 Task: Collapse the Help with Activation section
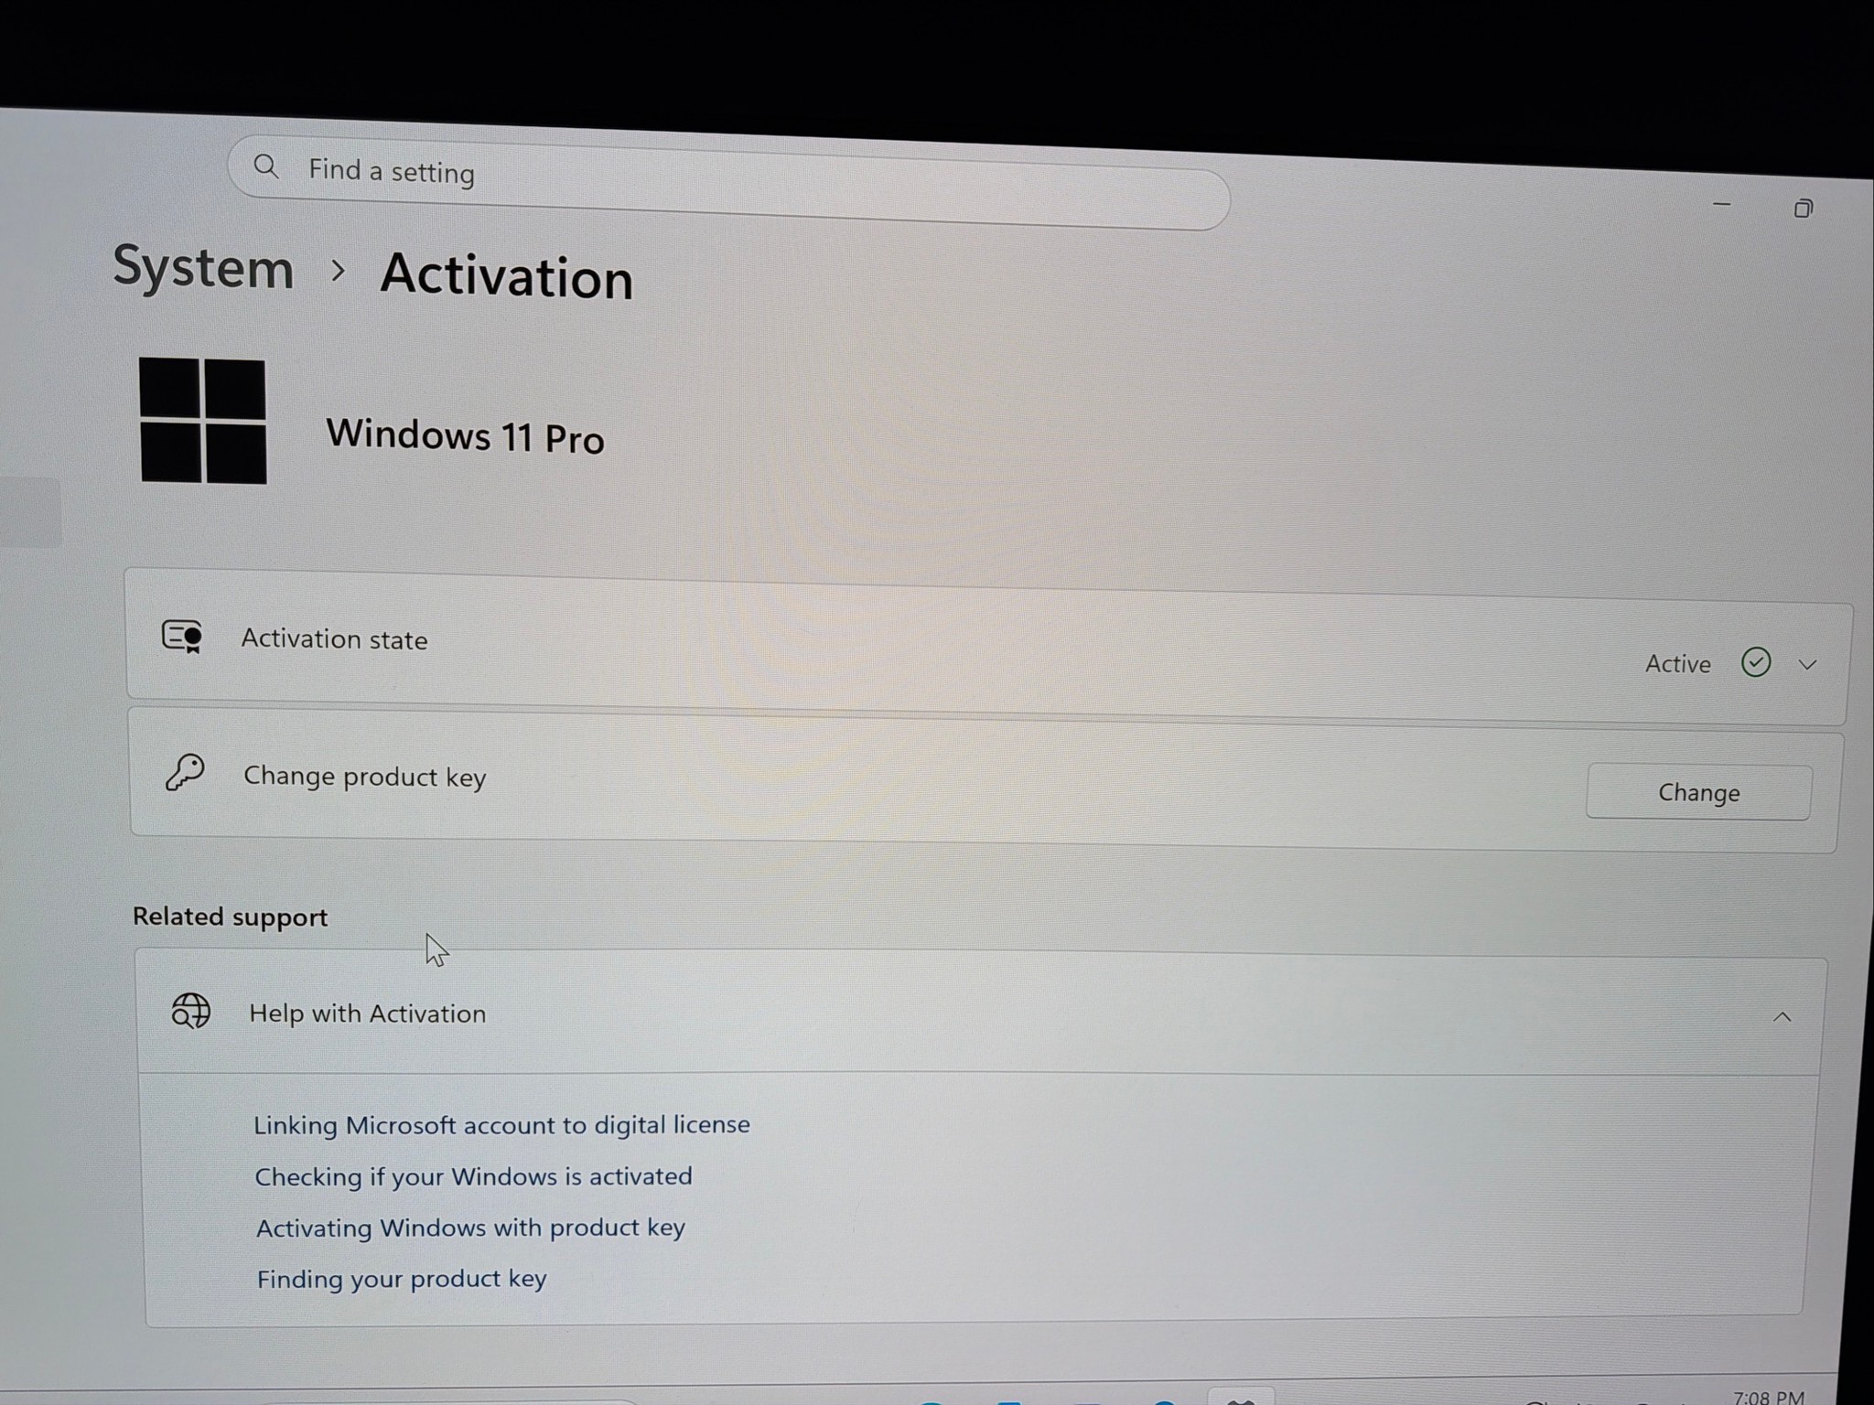1782,1017
